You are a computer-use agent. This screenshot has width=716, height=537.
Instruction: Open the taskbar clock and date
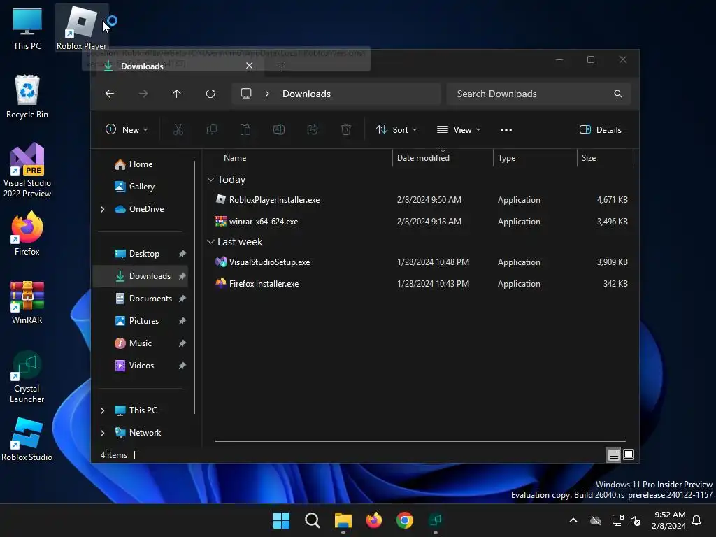click(668, 520)
